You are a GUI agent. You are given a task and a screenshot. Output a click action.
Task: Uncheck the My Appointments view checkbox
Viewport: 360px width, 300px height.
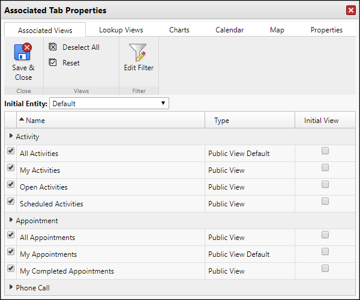pyautogui.click(x=11, y=252)
